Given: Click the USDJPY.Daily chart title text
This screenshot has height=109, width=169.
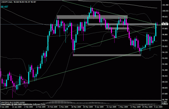Looking at the screenshot, I should click(7, 2).
